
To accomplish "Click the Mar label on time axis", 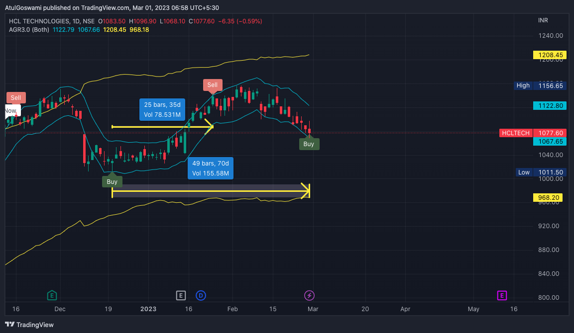I will (x=313, y=309).
